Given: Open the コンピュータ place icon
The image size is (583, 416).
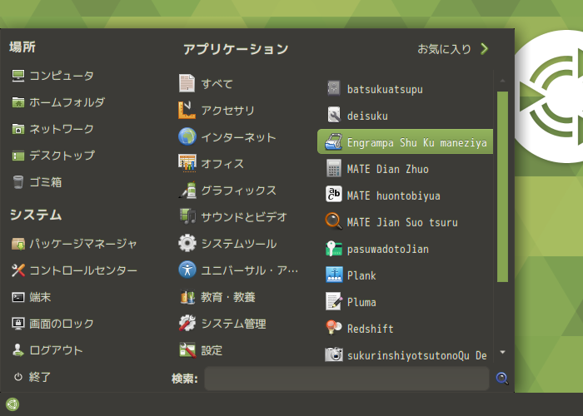Looking at the screenshot, I should click(x=17, y=76).
